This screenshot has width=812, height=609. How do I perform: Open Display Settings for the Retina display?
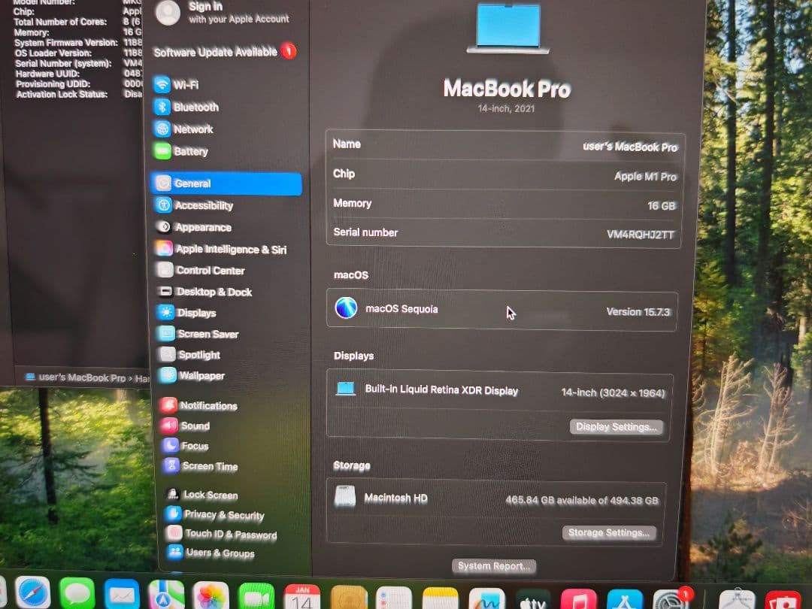click(616, 426)
